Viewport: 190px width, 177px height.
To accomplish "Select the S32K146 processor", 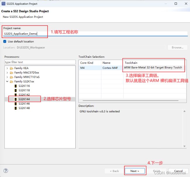I will pyautogui.click(x=24, y=104).
